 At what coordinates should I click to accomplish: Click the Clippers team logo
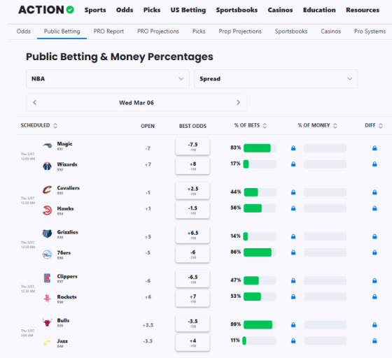pos(48,278)
